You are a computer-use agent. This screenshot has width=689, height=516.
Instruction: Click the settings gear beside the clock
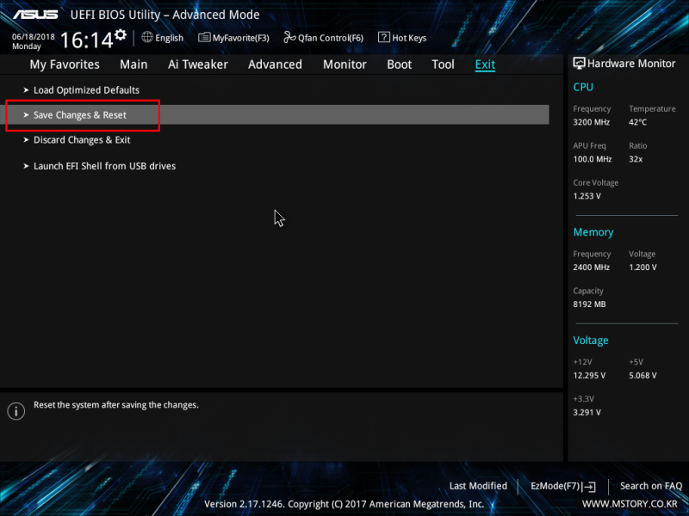pos(120,34)
